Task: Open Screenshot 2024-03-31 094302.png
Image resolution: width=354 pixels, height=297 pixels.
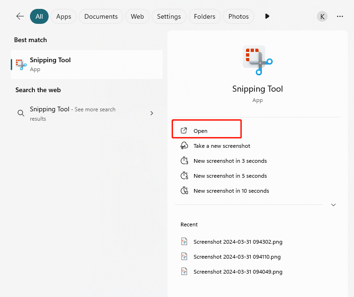Action: pos(238,242)
